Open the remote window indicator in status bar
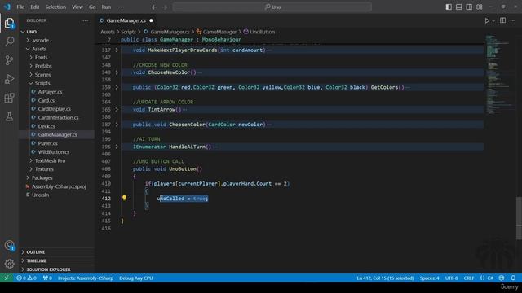Screen dimensions: 522x293 (x=7, y=278)
